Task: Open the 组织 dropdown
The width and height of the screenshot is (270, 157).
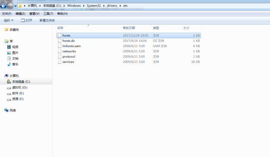Action: coord(9,20)
